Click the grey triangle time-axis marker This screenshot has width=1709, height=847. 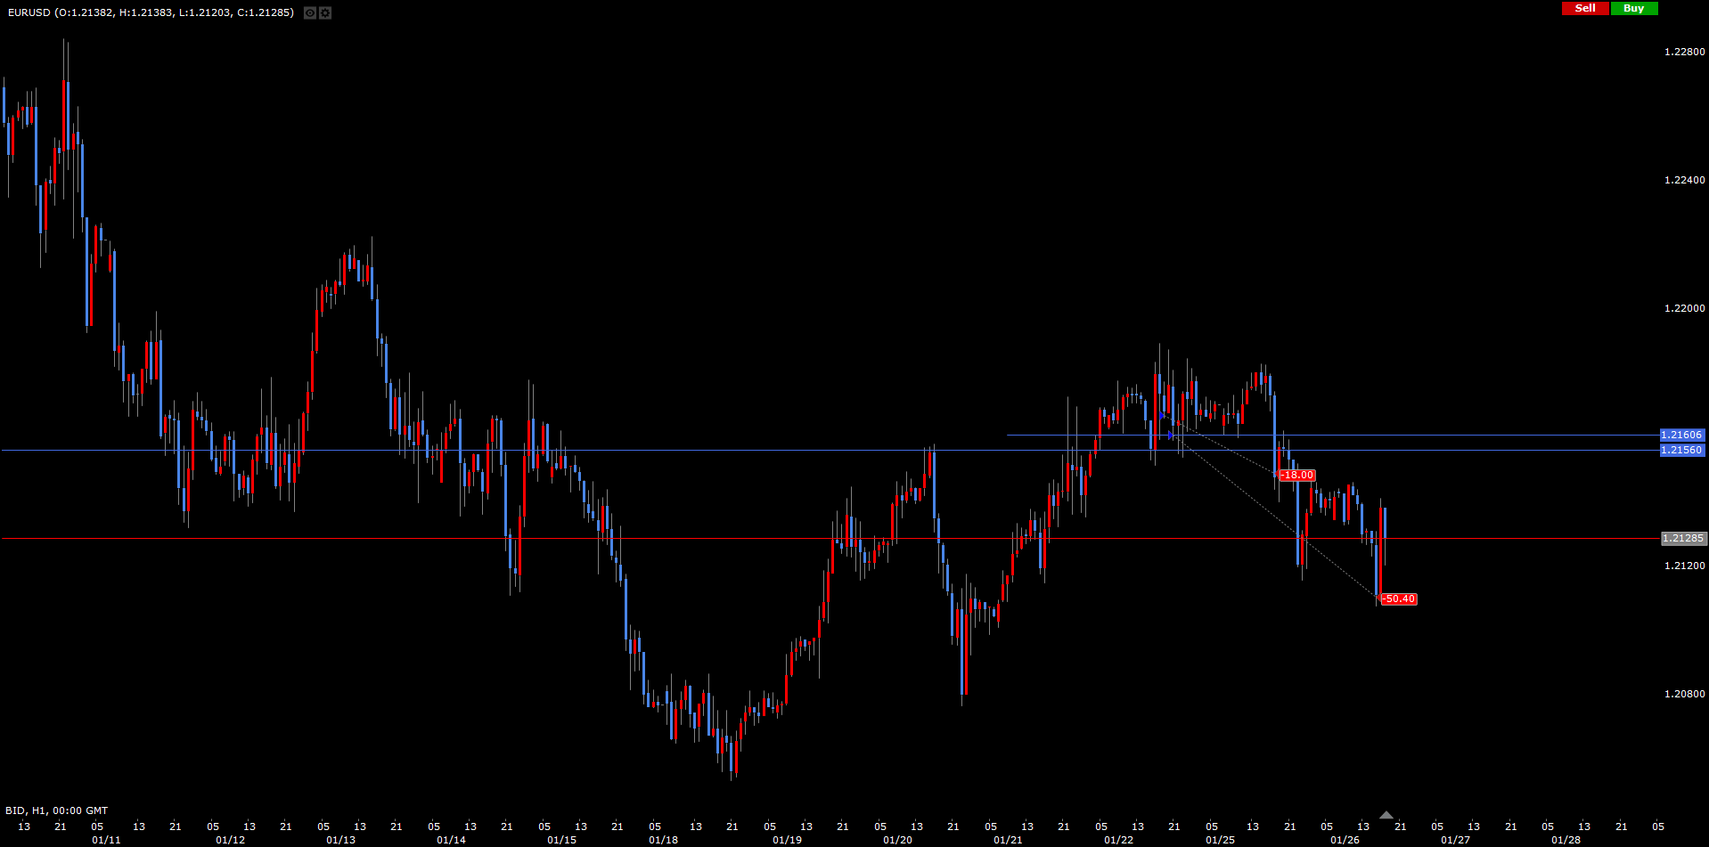click(1386, 815)
